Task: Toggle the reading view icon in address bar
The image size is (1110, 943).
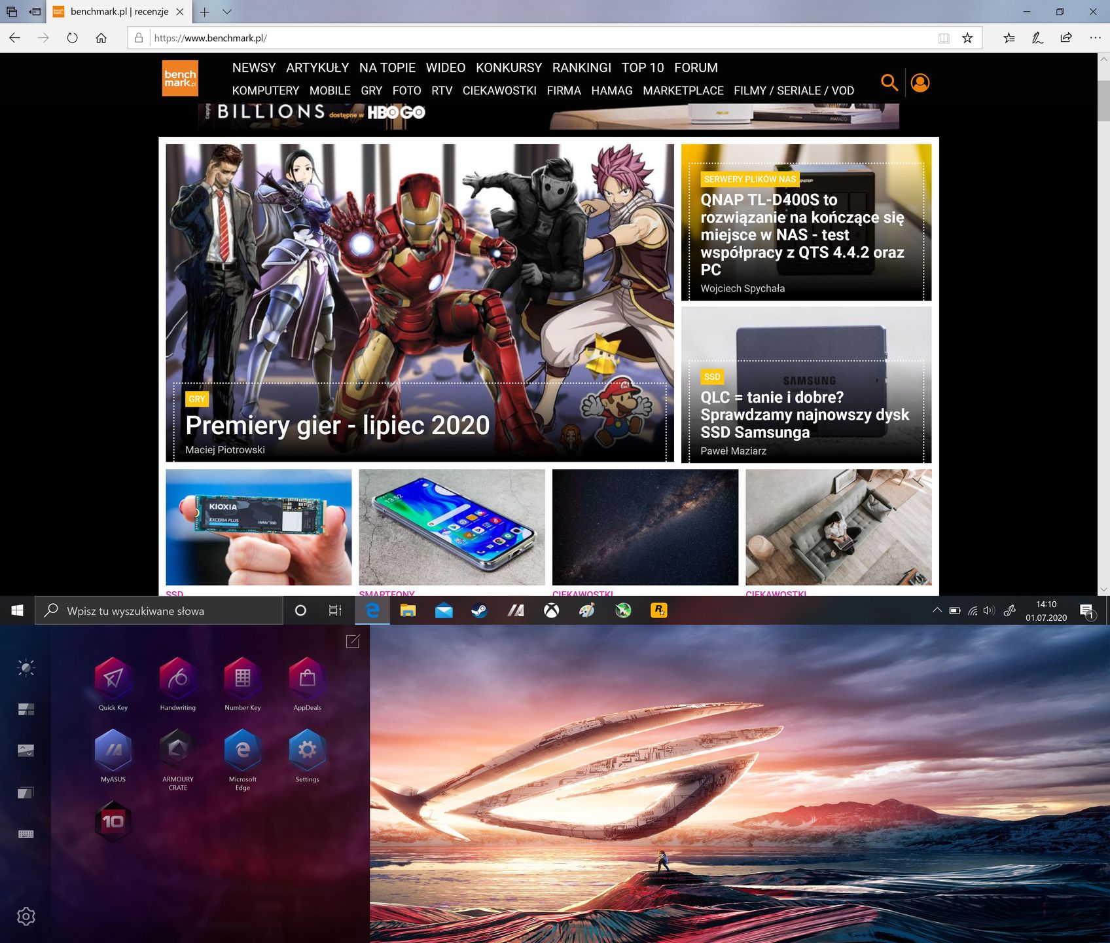Action: point(944,38)
